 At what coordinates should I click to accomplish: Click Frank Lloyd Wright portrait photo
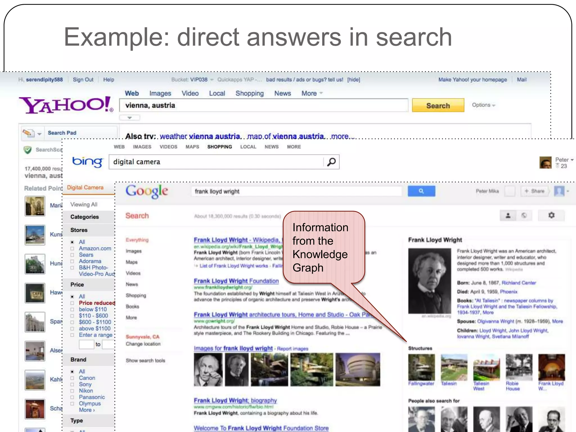pyautogui.click(x=429, y=281)
